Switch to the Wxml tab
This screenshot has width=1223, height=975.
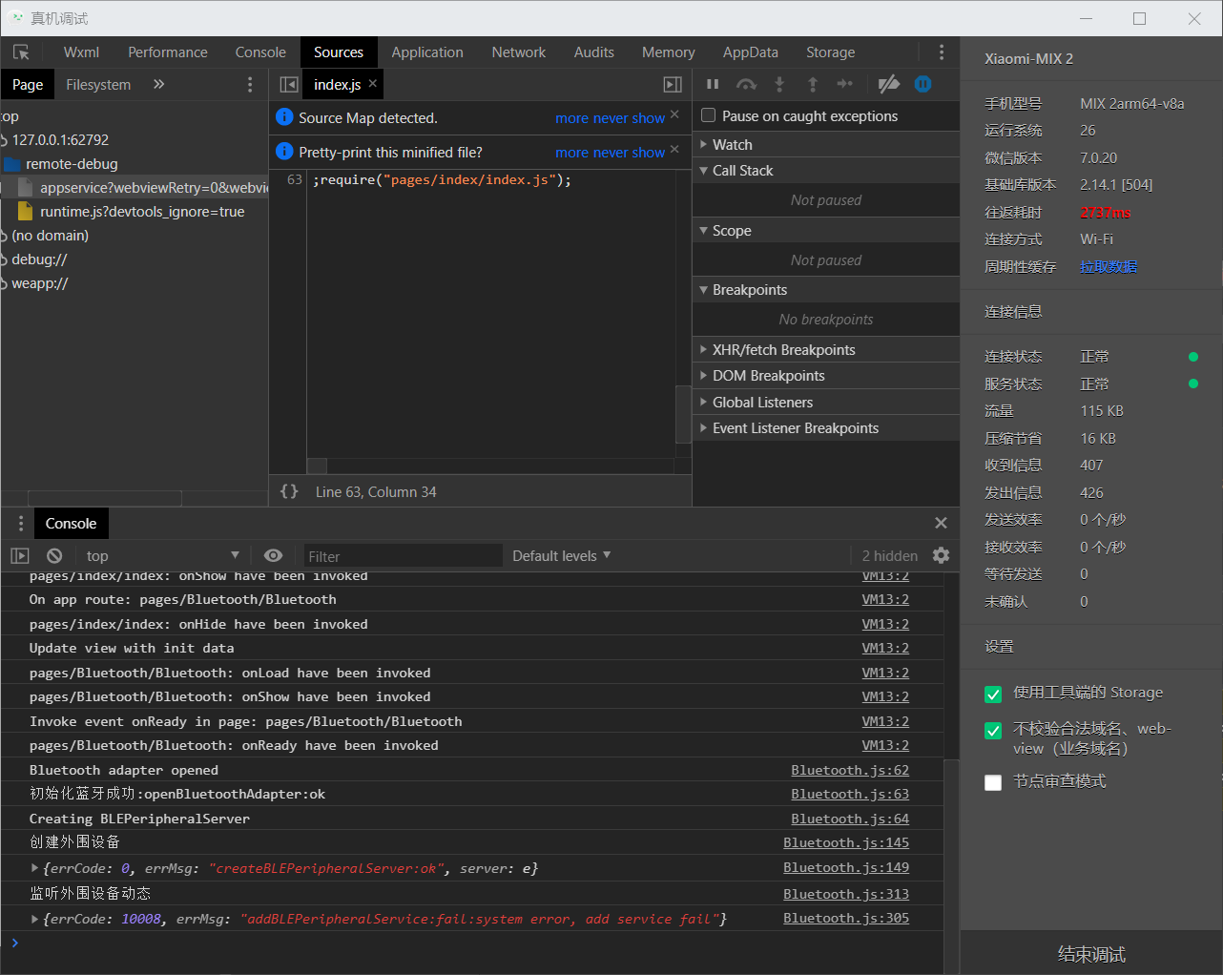pos(81,52)
